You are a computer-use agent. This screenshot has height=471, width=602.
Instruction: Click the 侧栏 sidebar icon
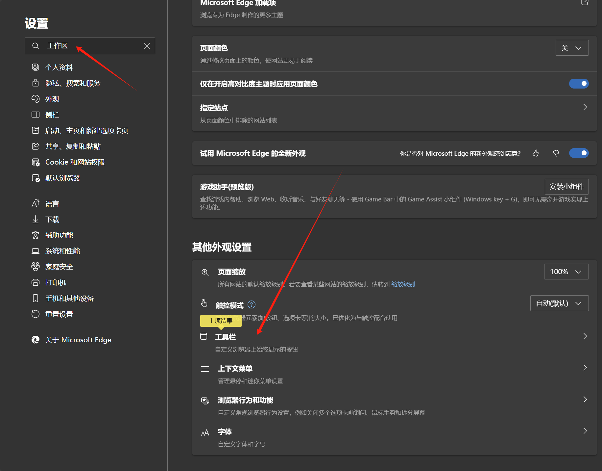point(36,115)
